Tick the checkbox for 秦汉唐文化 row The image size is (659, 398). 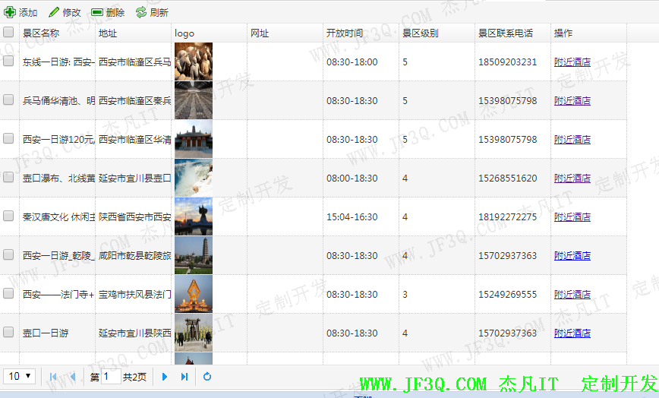tap(8, 216)
